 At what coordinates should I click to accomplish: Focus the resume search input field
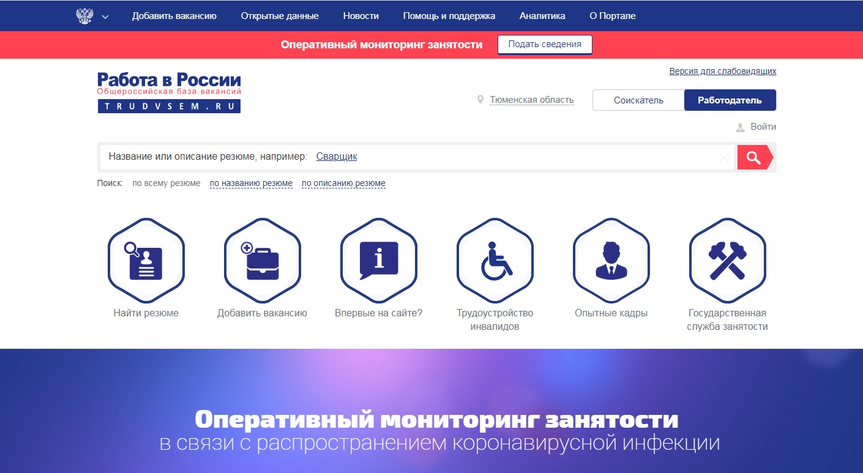tap(417, 157)
